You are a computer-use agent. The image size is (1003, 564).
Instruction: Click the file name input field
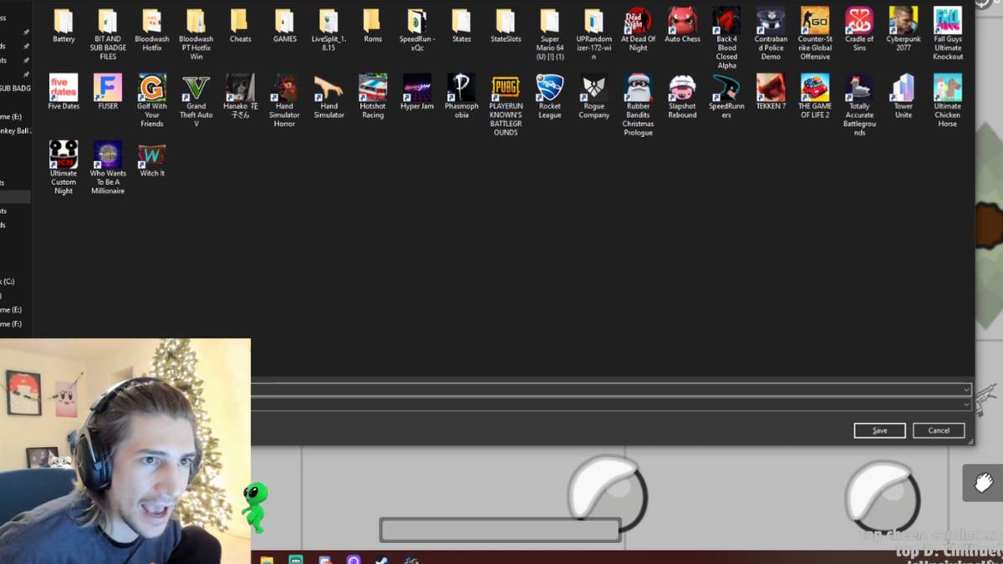pyautogui.click(x=602, y=389)
